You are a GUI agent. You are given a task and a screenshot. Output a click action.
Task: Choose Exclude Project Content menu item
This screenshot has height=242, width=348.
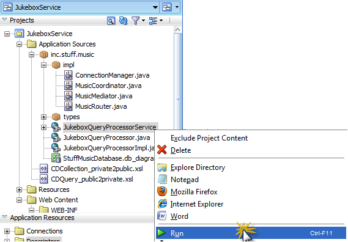(209, 138)
